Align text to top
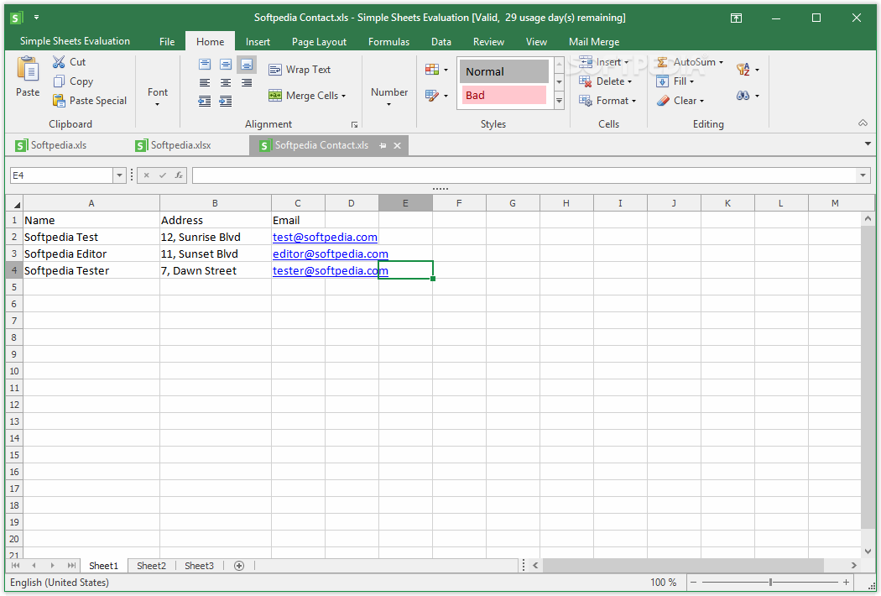881x596 pixels. tap(205, 65)
